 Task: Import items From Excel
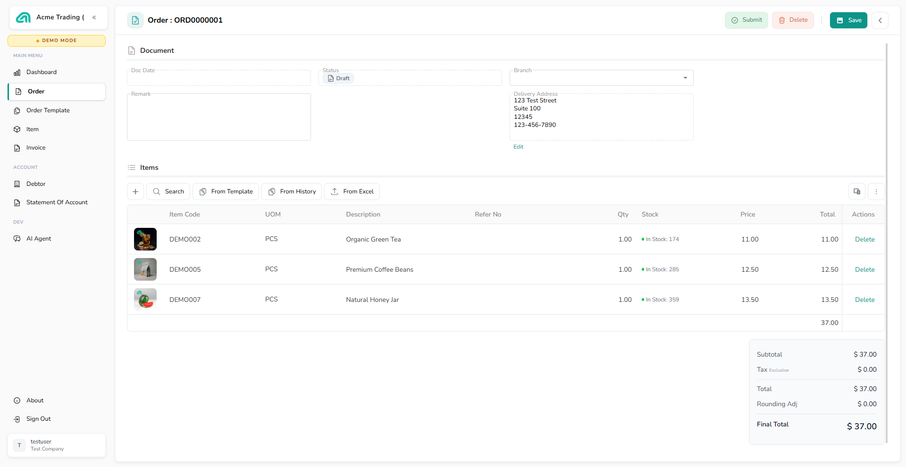352,192
